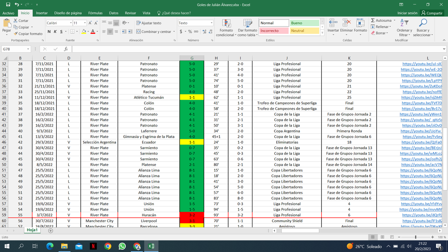
Task: Click decrease decimals icon
Action: [210, 32]
